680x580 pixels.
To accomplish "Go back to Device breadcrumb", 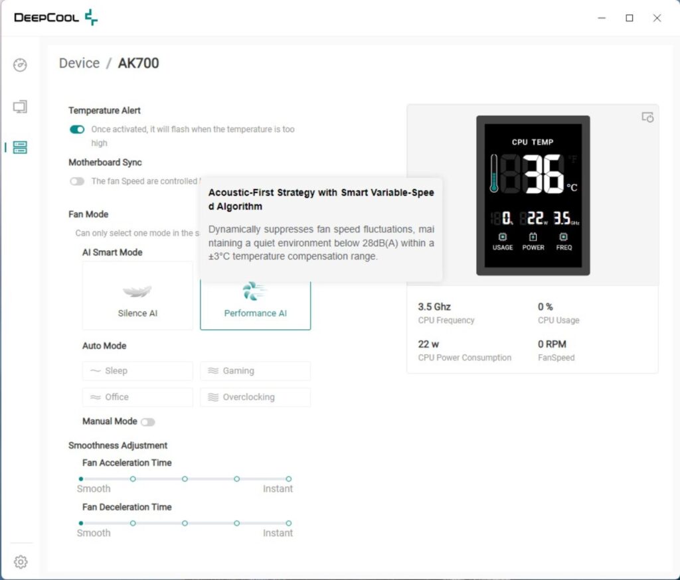I will (80, 63).
